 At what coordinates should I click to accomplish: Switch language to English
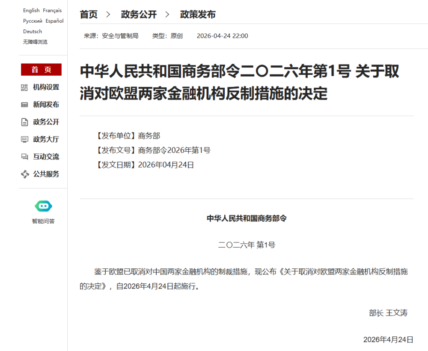point(31,10)
